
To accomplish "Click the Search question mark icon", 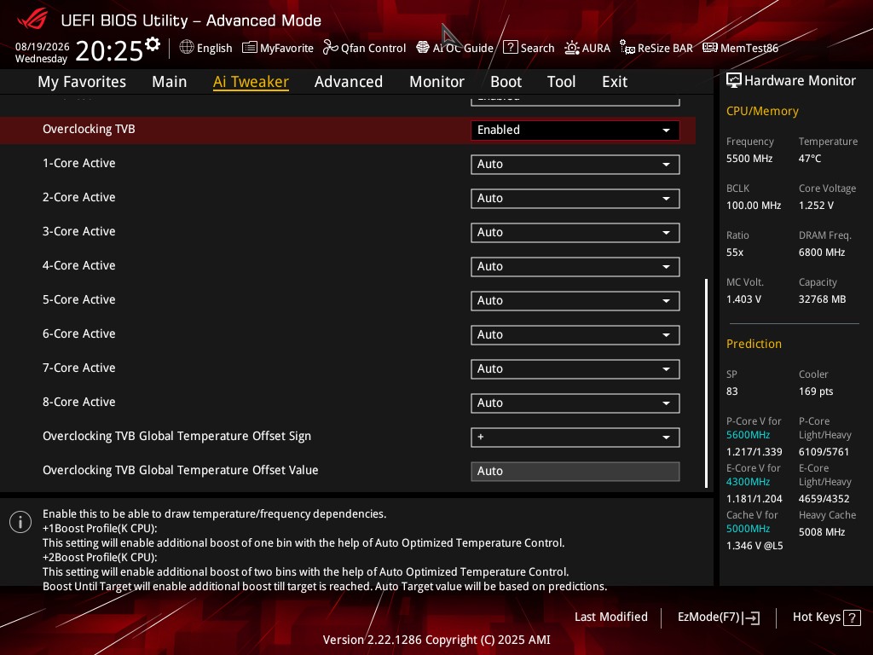I will [x=510, y=48].
